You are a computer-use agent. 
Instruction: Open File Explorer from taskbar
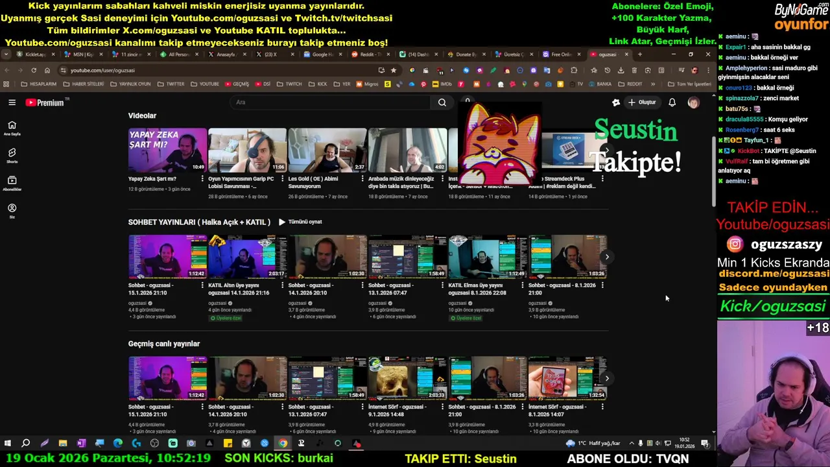(63, 444)
